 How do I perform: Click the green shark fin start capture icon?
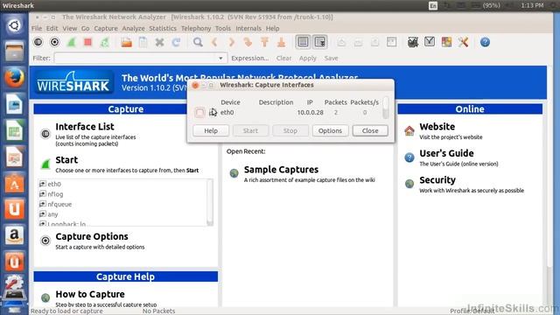pos(72,42)
